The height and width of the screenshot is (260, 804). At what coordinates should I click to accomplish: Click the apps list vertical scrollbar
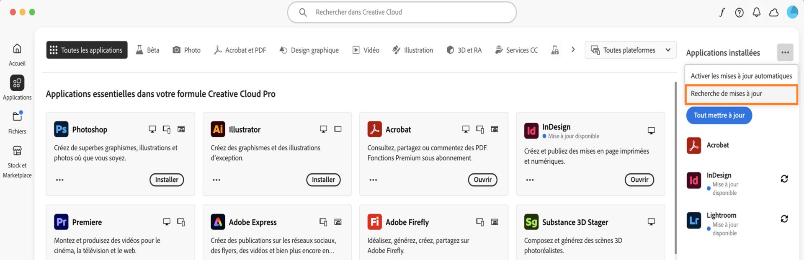click(x=675, y=167)
